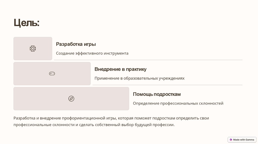Click the "Помощь подросткам" heading

(157, 94)
